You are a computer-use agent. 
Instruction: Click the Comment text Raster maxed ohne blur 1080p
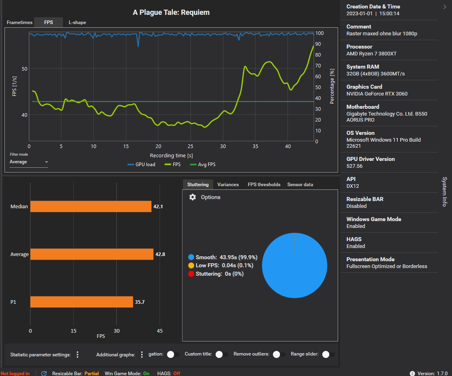[x=382, y=33]
